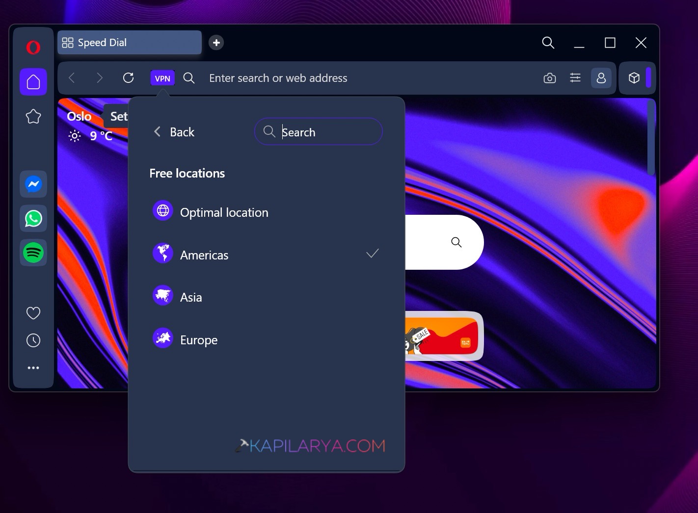Open the Temu sale speed dial tile
Screen dimensions: 698x513
(x=444, y=336)
